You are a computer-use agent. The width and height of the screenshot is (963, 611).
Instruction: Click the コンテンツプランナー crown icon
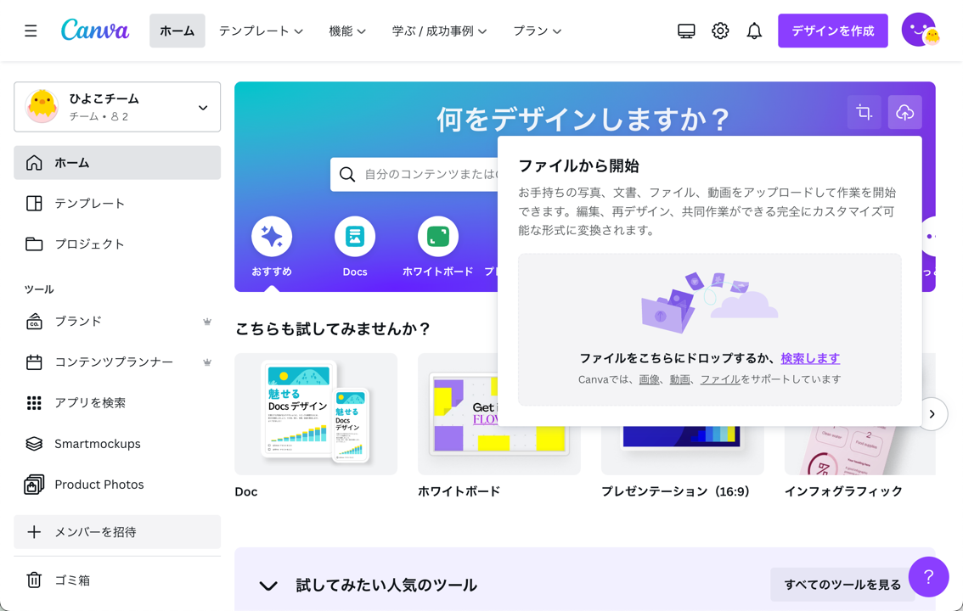pos(207,362)
